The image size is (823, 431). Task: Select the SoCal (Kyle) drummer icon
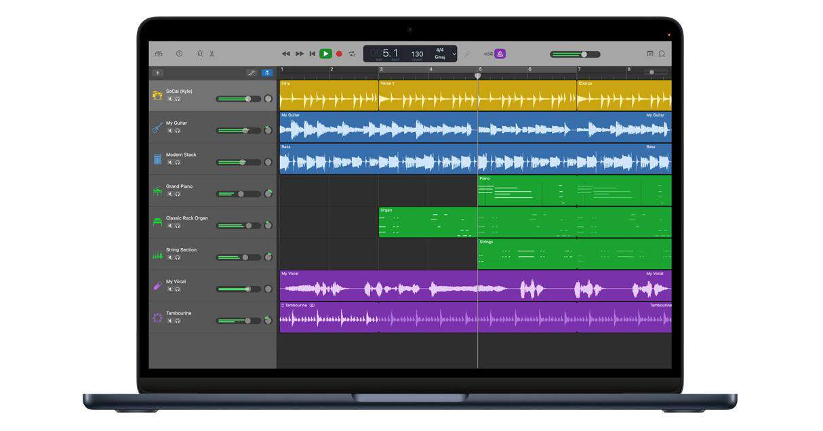click(x=157, y=96)
